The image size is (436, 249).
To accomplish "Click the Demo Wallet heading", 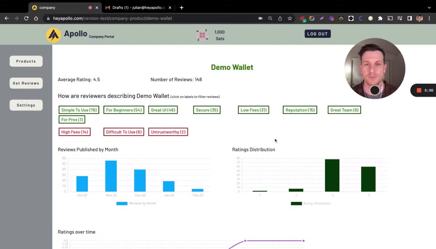I will [x=232, y=67].
